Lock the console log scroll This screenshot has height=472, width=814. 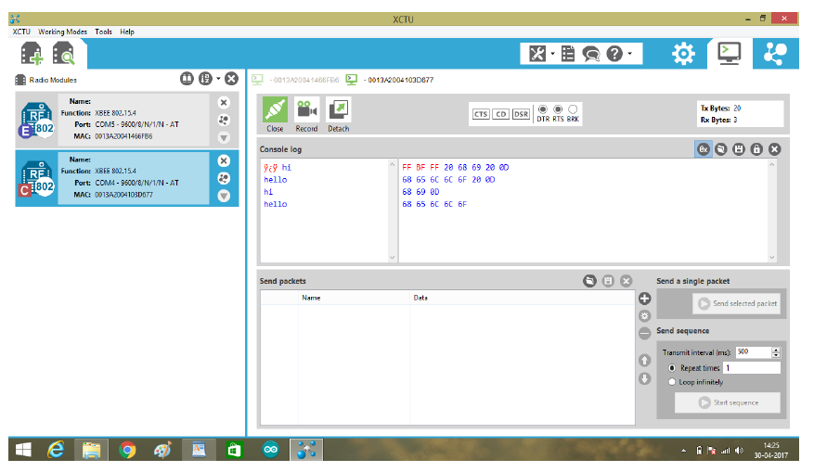pos(756,149)
